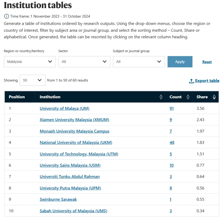
Task: Reset the filters via Reset link
Action: [x=207, y=62]
